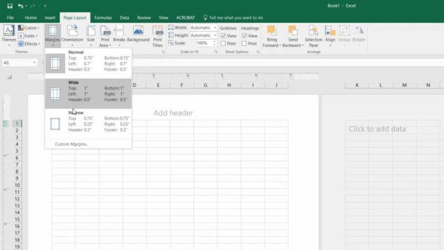444x250 pixels.
Task: Open the ACROBAT tab
Action: (x=185, y=18)
